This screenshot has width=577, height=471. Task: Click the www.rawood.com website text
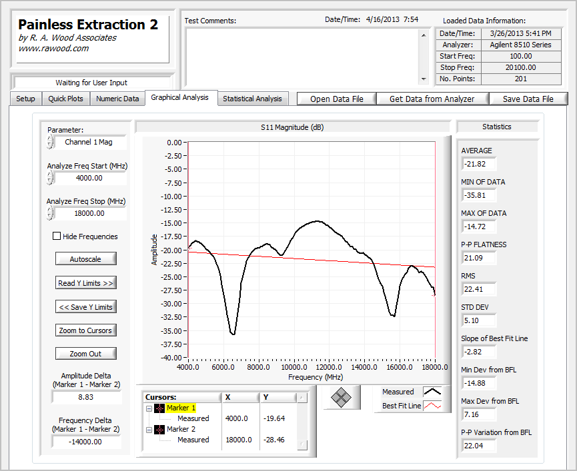coord(53,49)
